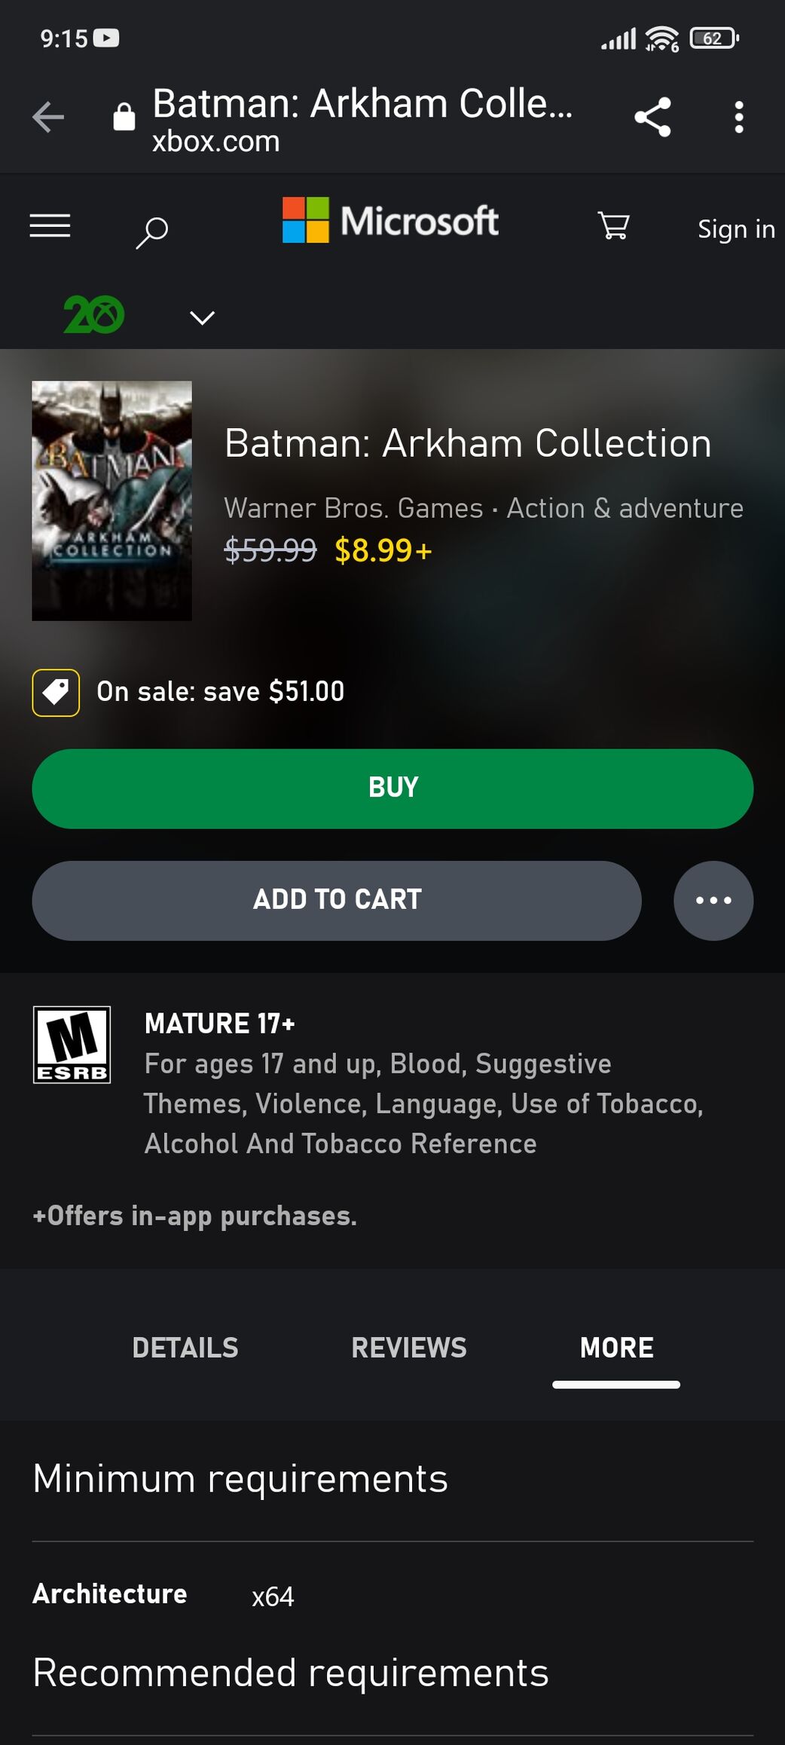Open the shopping cart icon
Image resolution: width=785 pixels, height=1745 pixels.
coord(614,225)
